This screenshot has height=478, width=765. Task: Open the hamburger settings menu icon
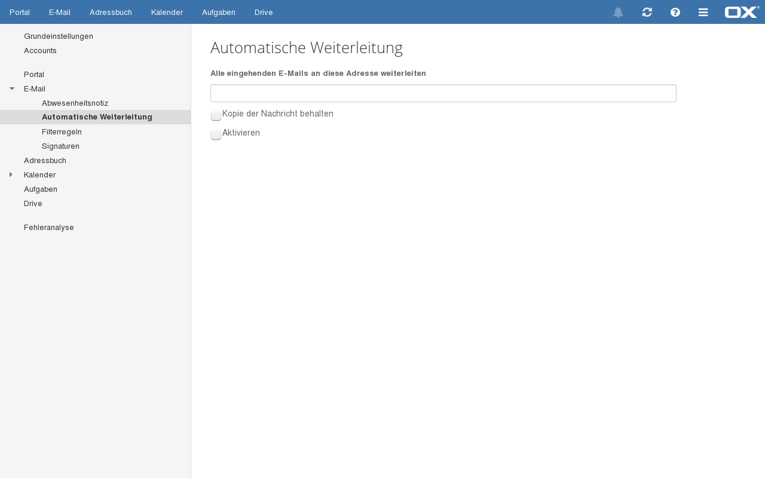click(703, 13)
